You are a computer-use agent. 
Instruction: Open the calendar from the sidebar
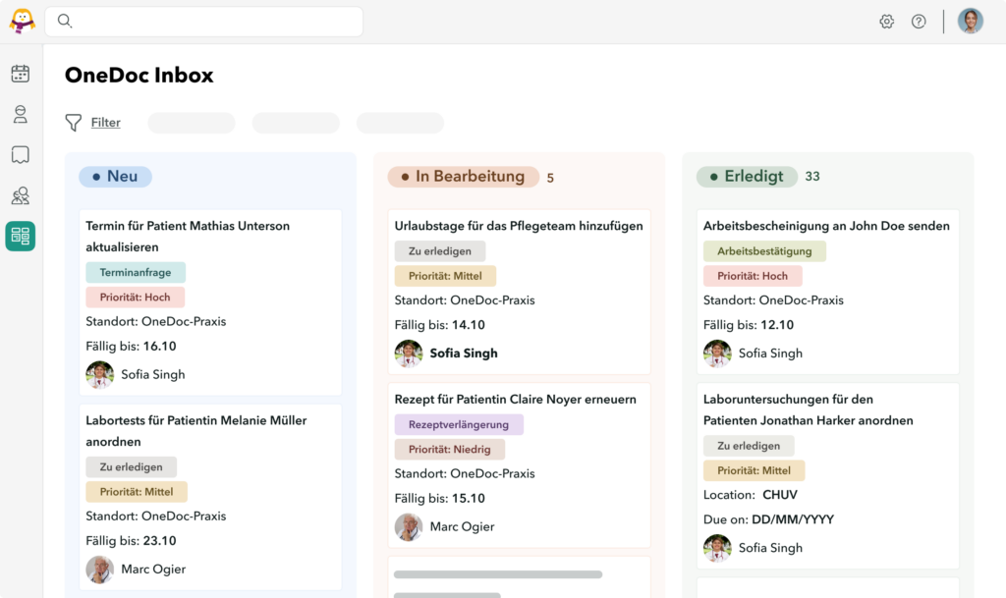(21, 74)
